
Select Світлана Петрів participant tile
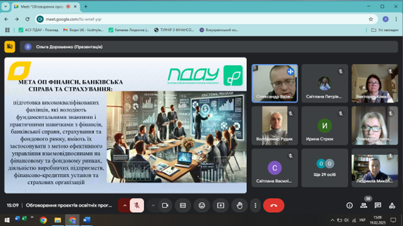325,83
